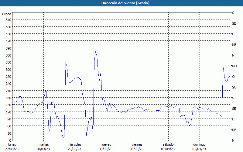Select the 'Grado' y-axis unit label
This screenshot has height=152, width=243.
7,14
